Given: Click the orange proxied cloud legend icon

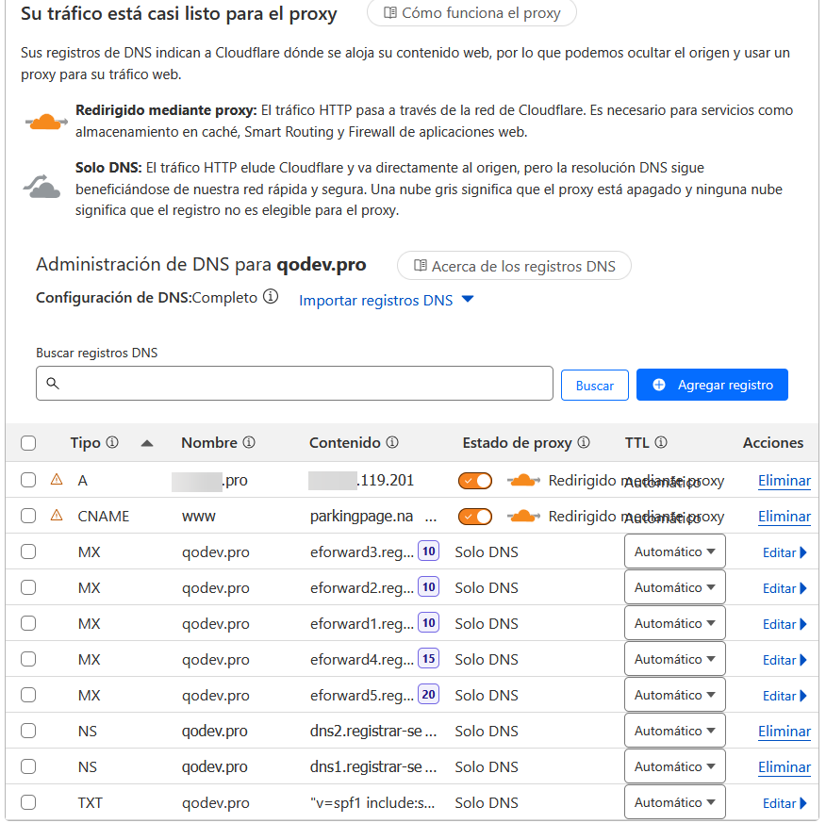Looking at the screenshot, I should coord(46,123).
